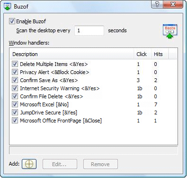Screen dimensions: 187x178
Task: Close the Buzof dialog window
Action: click(173, 4)
